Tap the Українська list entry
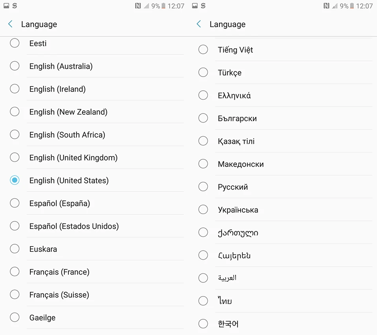This screenshot has height=335, width=377. click(x=283, y=210)
